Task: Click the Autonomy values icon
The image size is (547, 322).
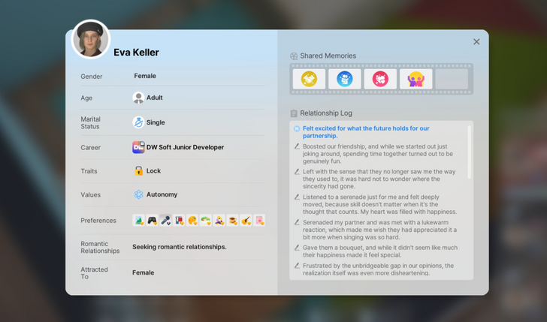Action: 138,194
